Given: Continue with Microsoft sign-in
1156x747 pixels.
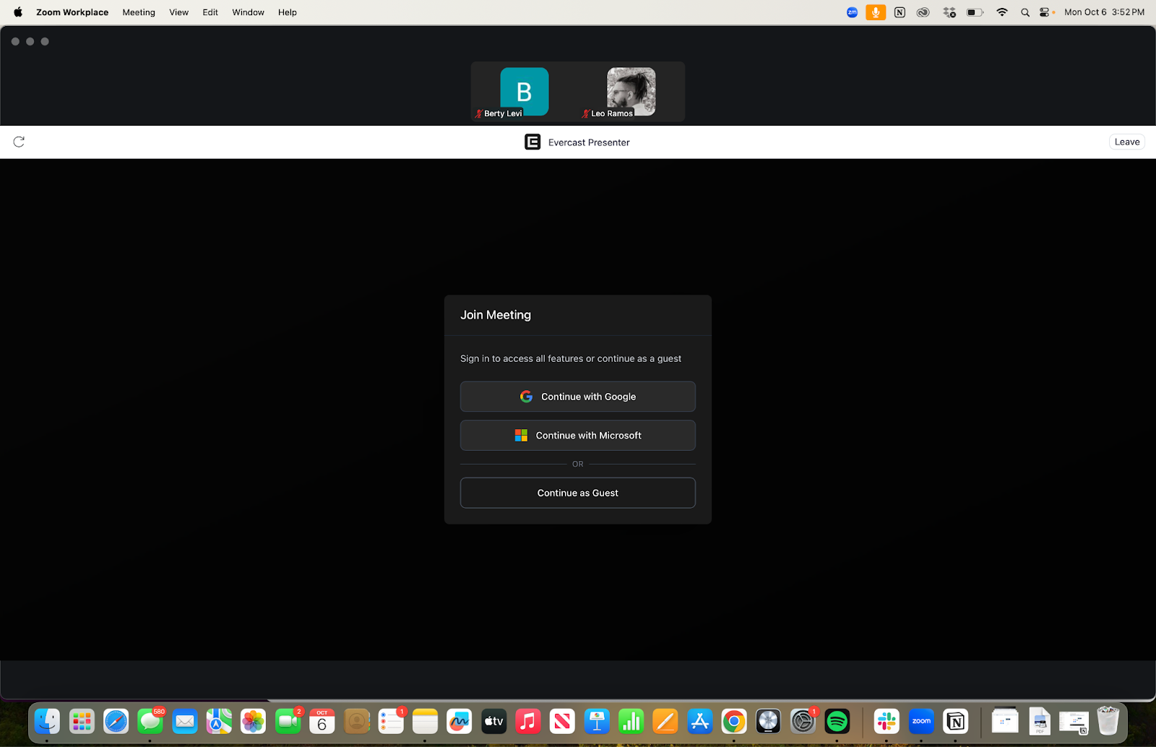Looking at the screenshot, I should [x=578, y=435].
